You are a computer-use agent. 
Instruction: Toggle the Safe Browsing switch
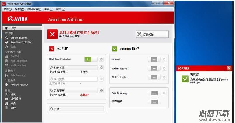coord(155,93)
